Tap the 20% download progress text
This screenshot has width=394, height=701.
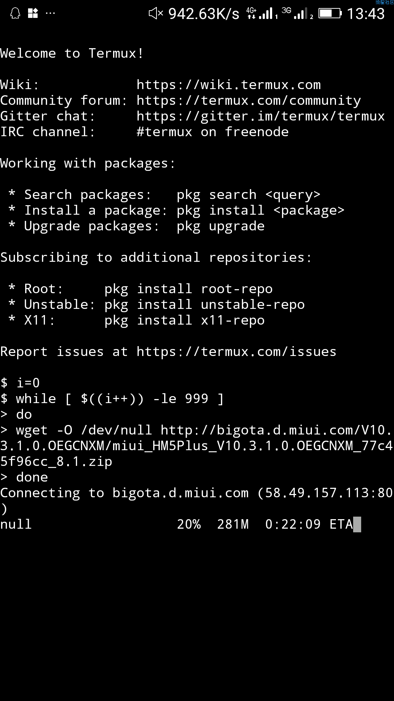(x=189, y=524)
